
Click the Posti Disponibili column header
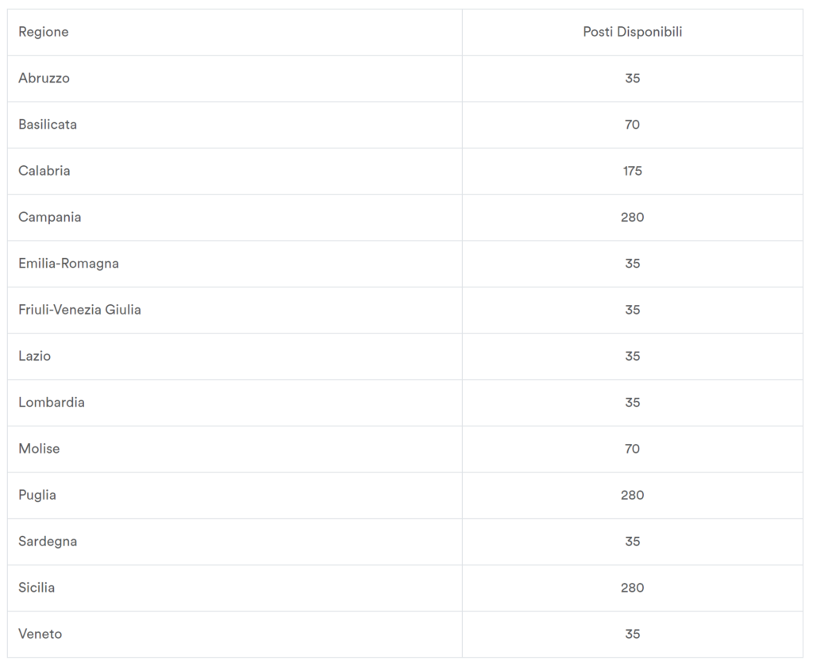click(632, 32)
